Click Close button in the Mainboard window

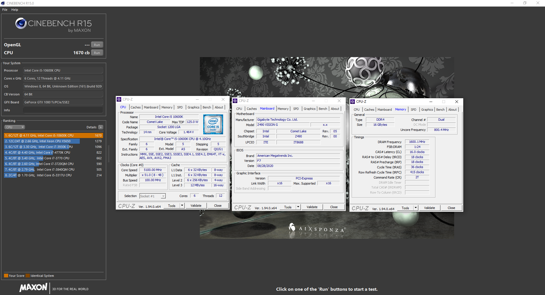coord(334,207)
